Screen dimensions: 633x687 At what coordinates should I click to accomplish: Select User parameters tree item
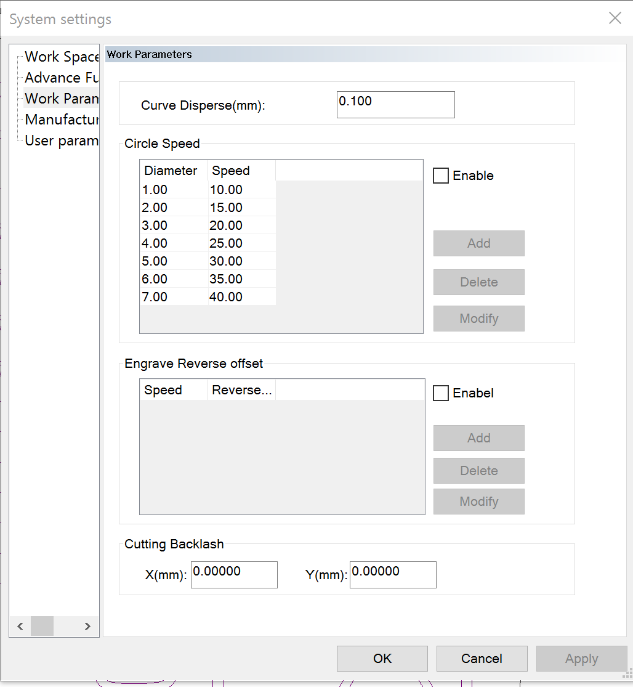pyautogui.click(x=62, y=141)
